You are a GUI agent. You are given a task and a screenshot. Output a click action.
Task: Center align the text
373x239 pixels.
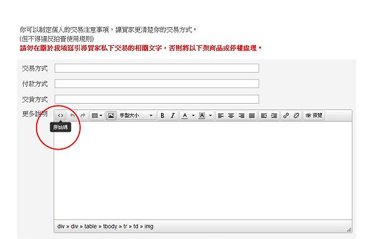(231, 115)
